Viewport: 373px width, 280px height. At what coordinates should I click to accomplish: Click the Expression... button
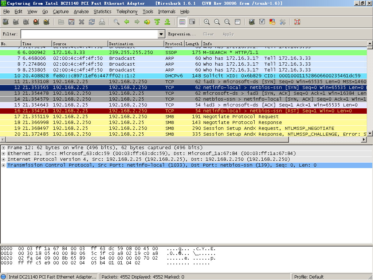click(x=182, y=34)
